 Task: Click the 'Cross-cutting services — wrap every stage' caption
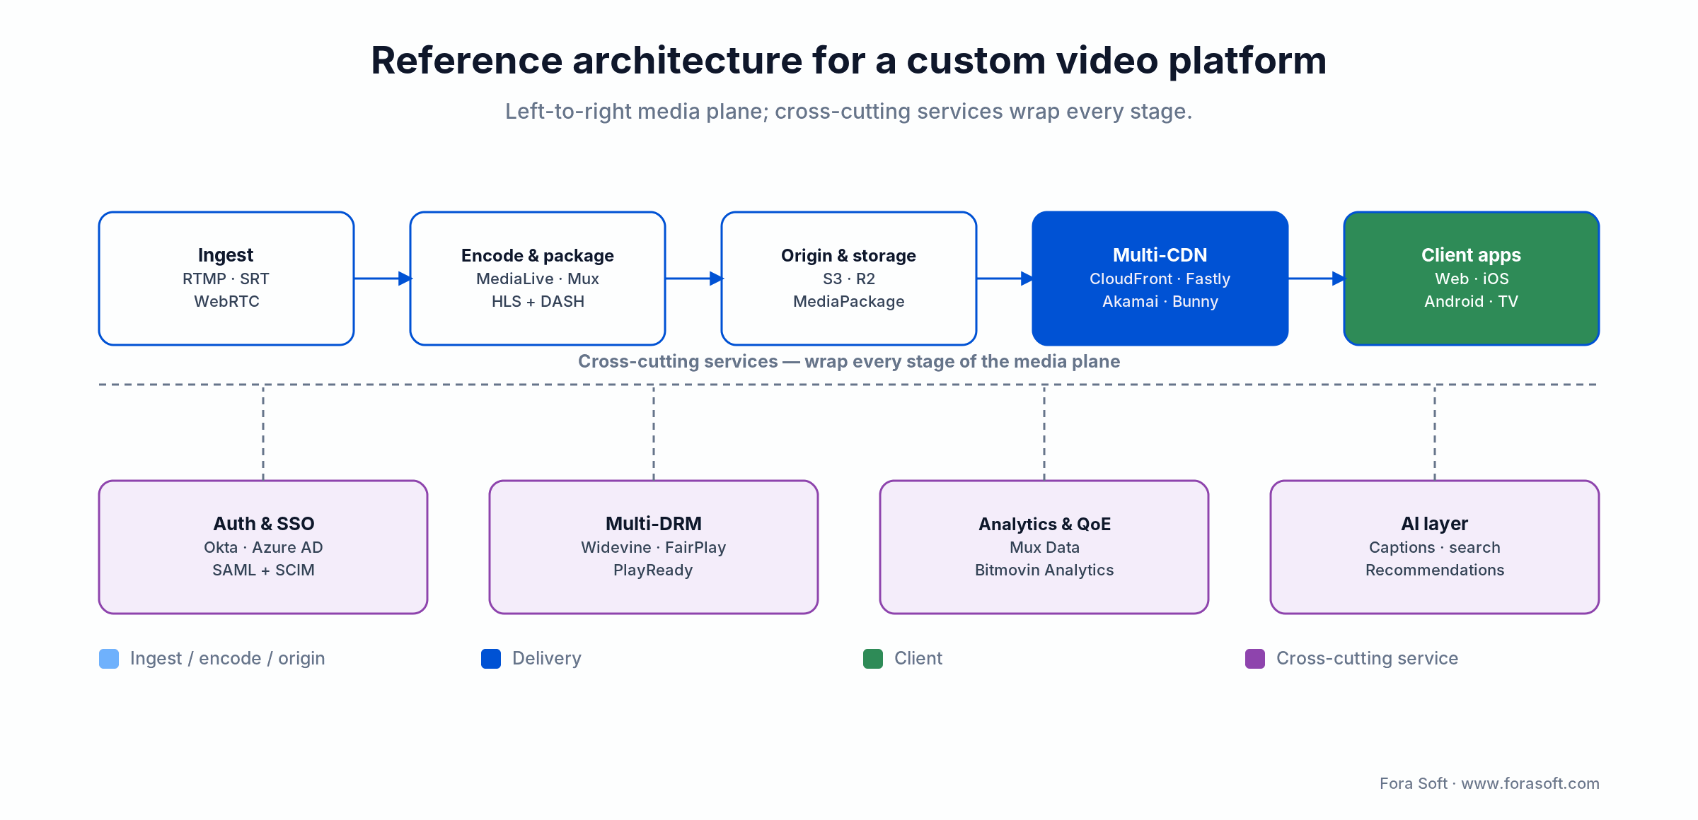pyautogui.click(x=849, y=361)
